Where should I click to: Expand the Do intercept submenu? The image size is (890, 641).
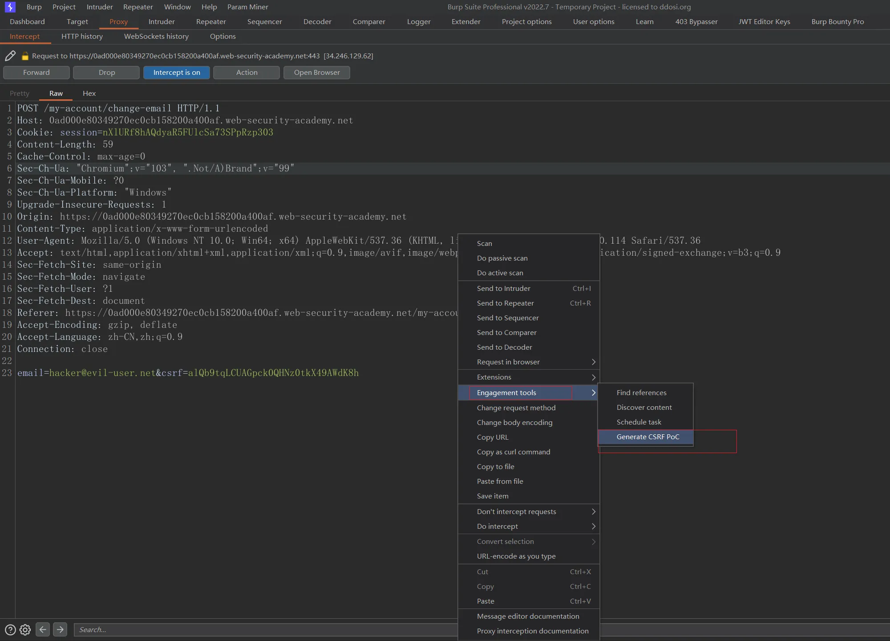pyautogui.click(x=593, y=526)
